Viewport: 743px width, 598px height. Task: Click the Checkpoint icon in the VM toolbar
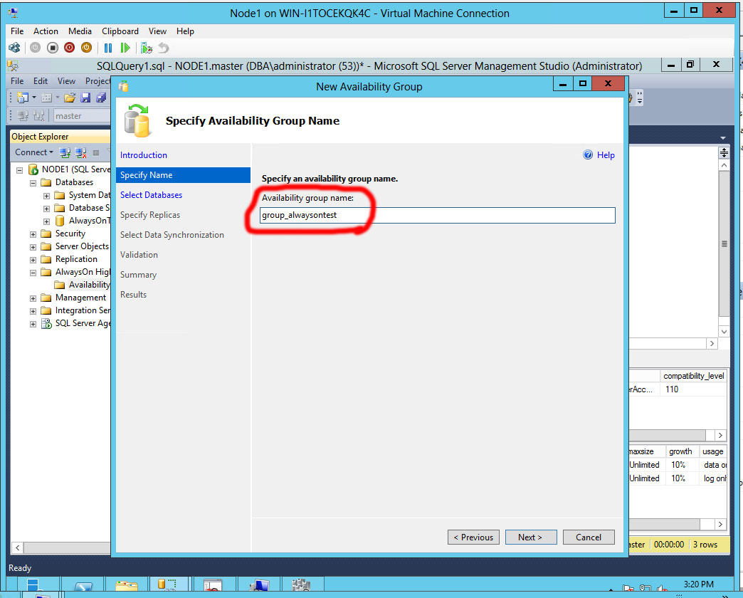pos(146,48)
